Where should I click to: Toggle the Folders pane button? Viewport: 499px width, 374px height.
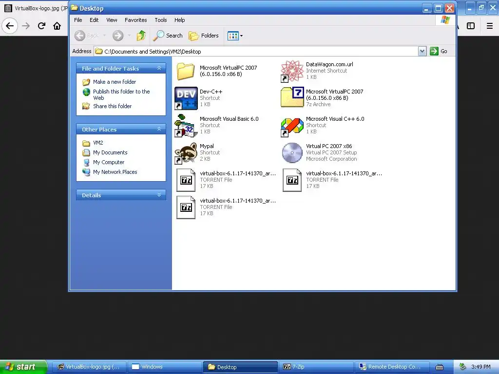click(204, 36)
